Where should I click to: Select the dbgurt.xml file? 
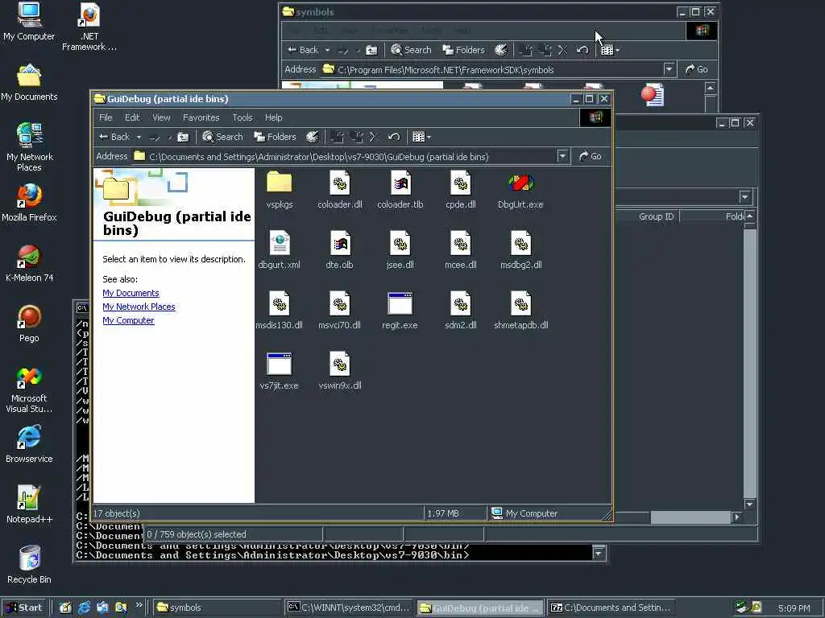279,250
